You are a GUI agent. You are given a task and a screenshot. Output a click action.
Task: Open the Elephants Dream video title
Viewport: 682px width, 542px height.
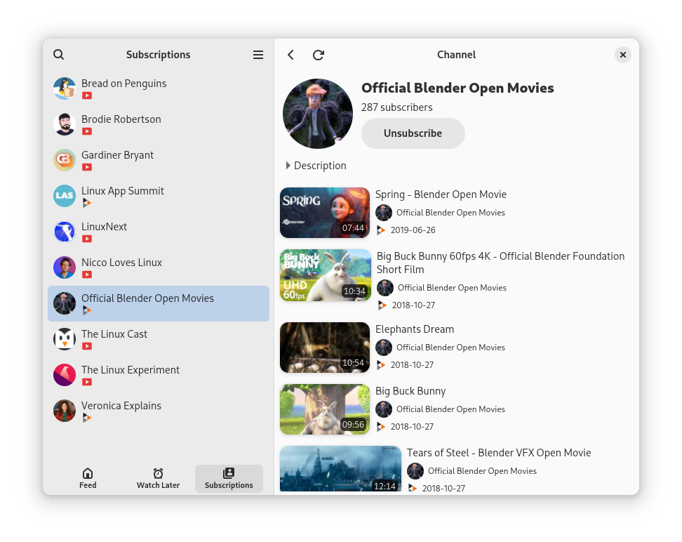coord(415,329)
